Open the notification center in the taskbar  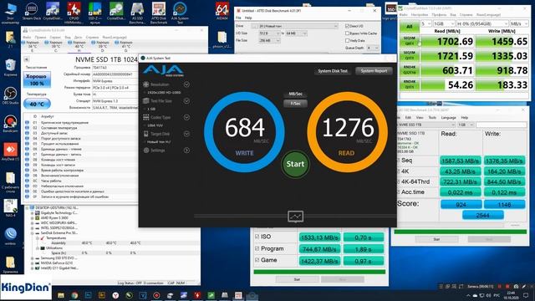click(x=526, y=295)
